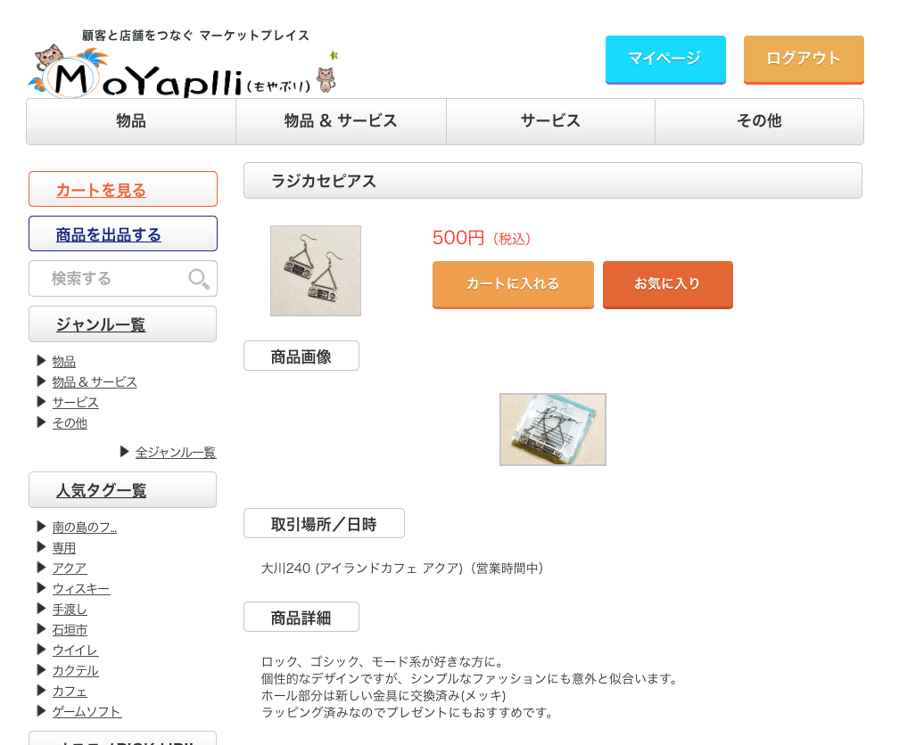Click the search magnifier icon

198,279
